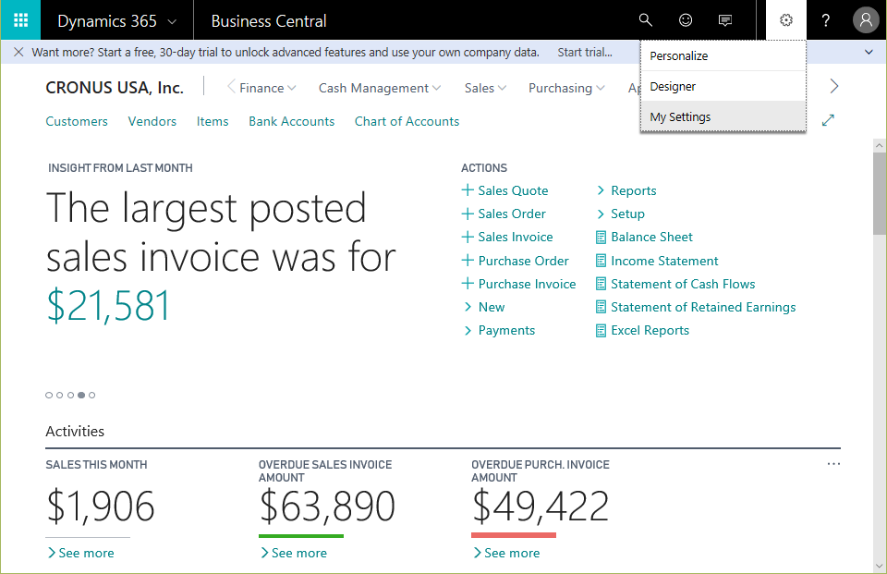
Task: Open the chat message icon in header
Action: [725, 20]
